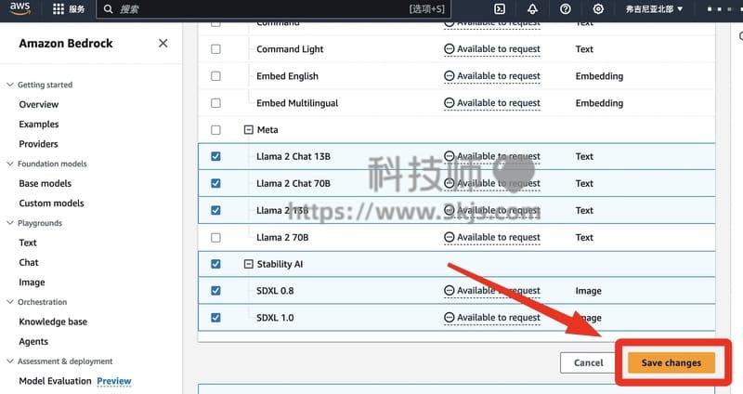Collapse the Stability AI model group
The width and height of the screenshot is (743, 394).
point(248,264)
